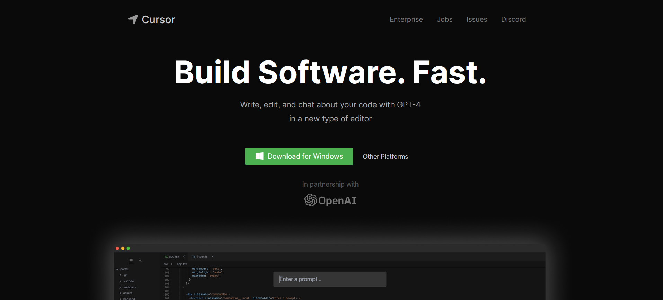Image resolution: width=663 pixels, height=300 pixels.
Task: Click the TS file type icon on index.ts tab
Action: [x=194, y=257]
